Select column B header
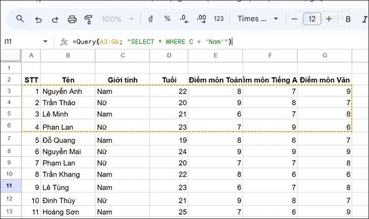369x219 pixels. 68,55
